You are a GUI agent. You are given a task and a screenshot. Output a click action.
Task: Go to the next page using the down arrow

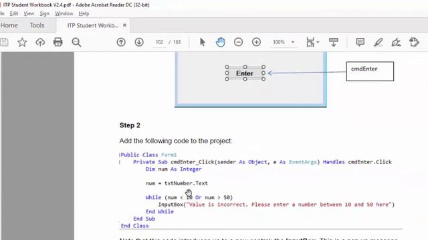pyautogui.click(x=139, y=42)
